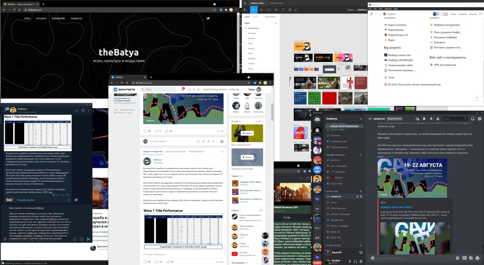Expand VK left menu Ещё dropdown
484x265 pixels.
point(130,113)
